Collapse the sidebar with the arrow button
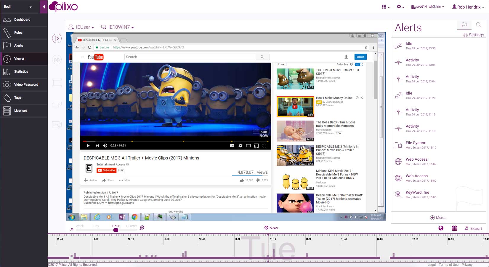489x267 pixels. 44,6
